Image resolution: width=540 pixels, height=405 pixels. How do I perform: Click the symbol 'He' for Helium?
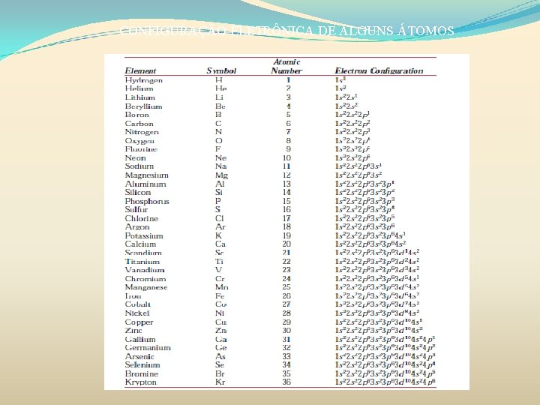point(220,88)
